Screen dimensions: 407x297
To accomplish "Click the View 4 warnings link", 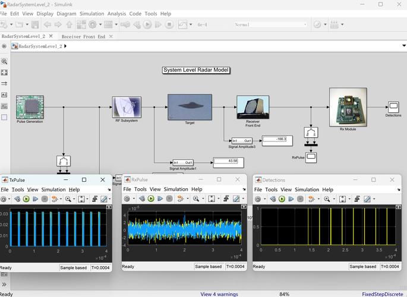I will pos(219,294).
